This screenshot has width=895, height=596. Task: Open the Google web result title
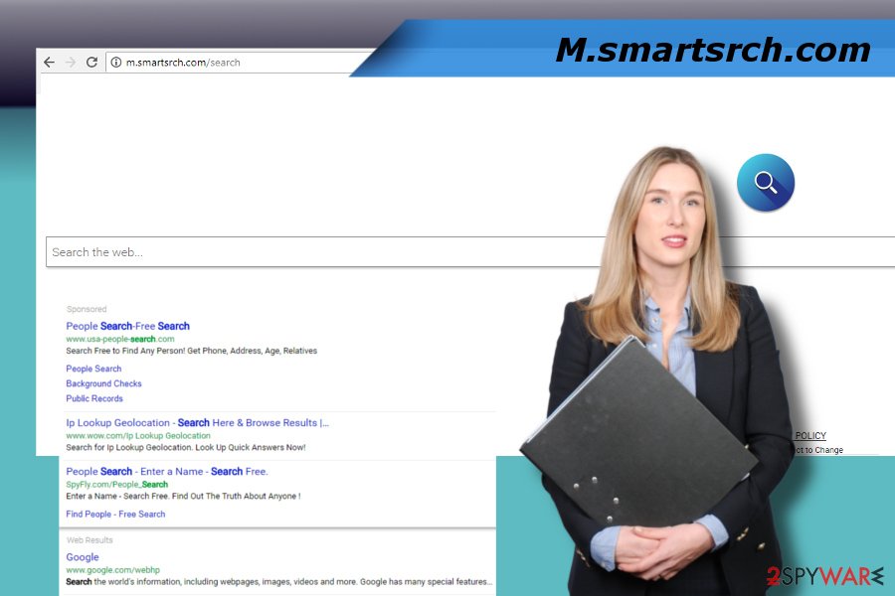[83, 556]
